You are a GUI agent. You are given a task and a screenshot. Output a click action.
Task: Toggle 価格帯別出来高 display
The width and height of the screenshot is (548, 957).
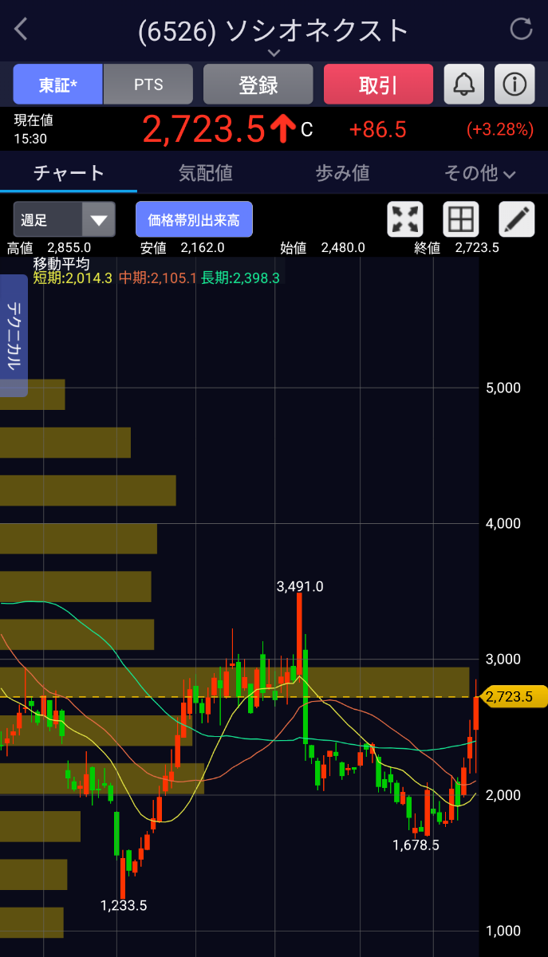pos(194,219)
